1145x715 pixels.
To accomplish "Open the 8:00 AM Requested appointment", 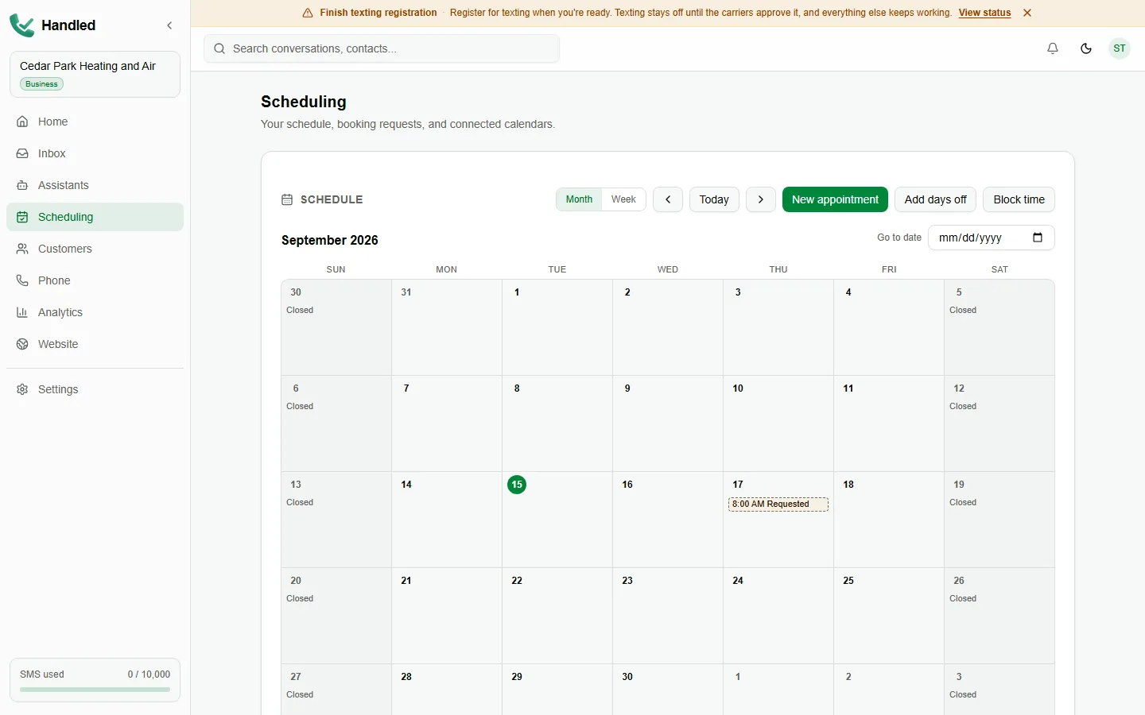I will [778, 504].
